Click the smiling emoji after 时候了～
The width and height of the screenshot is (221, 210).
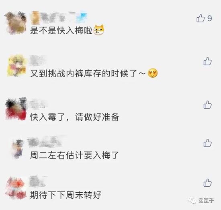153,73
